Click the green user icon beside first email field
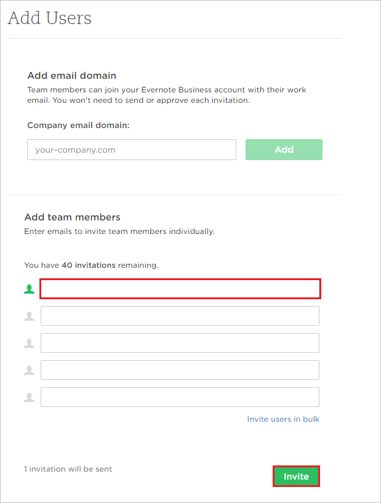The height and width of the screenshot is (503, 381). click(x=29, y=289)
